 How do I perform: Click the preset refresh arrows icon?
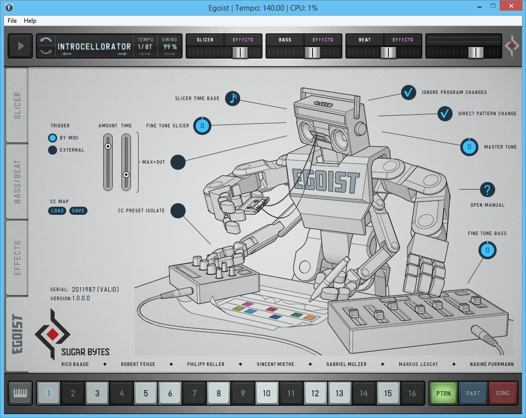pyautogui.click(x=46, y=46)
